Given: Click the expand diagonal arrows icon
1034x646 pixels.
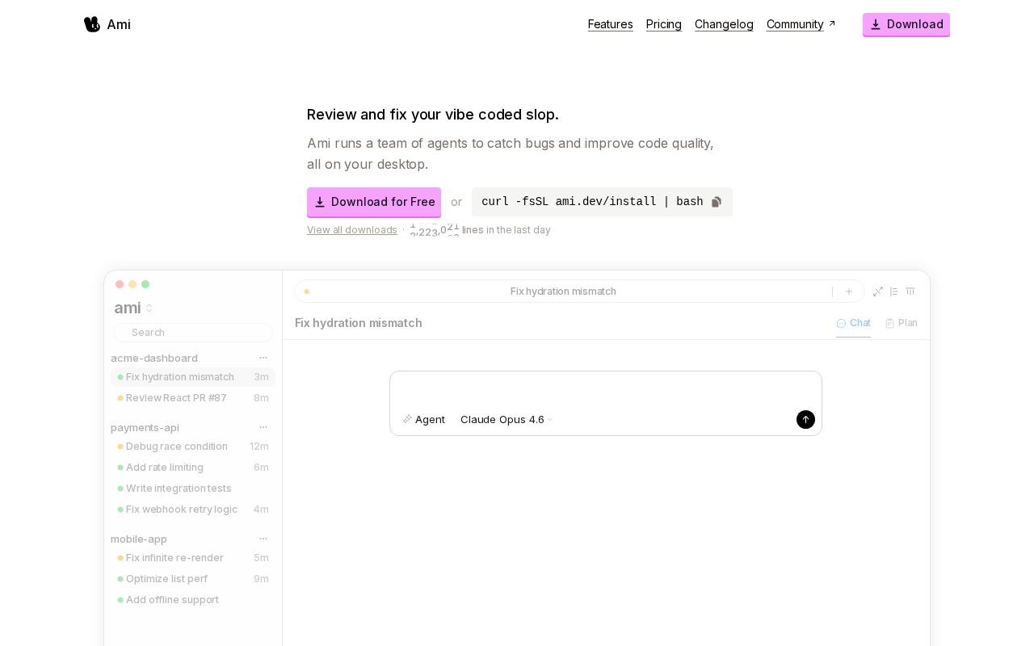Looking at the screenshot, I should tap(878, 292).
